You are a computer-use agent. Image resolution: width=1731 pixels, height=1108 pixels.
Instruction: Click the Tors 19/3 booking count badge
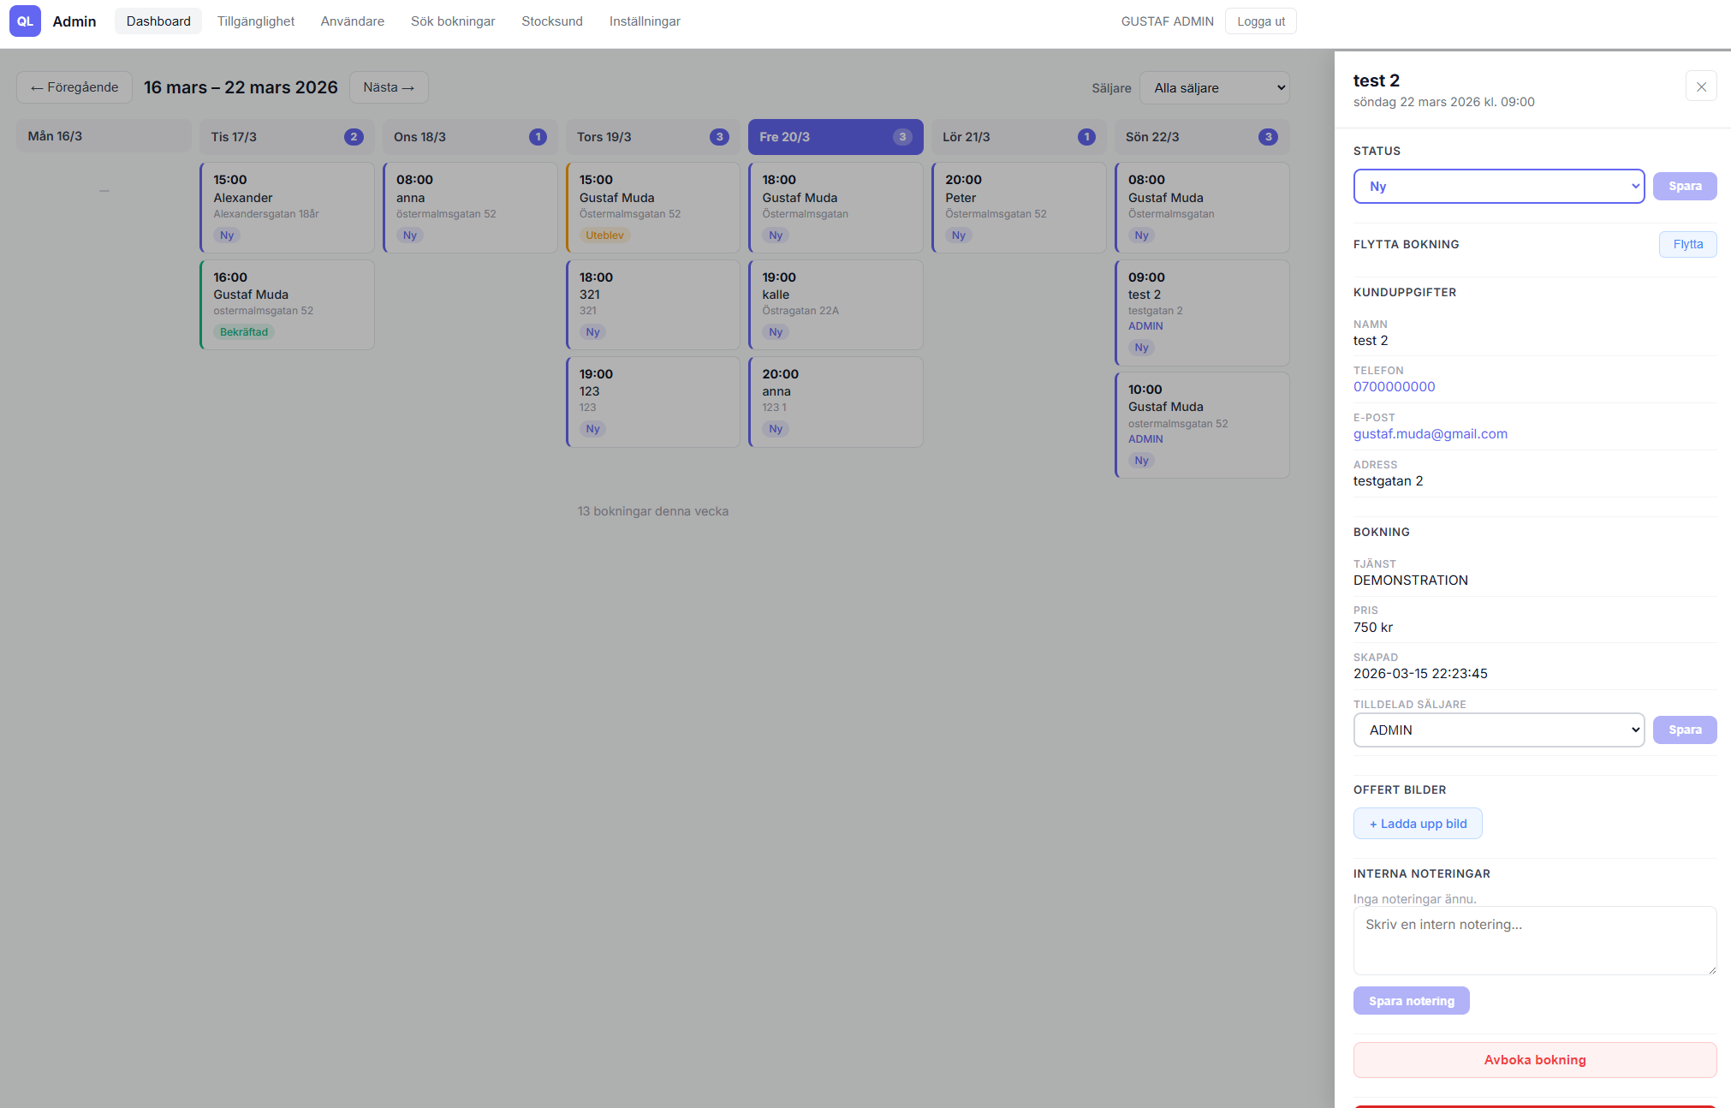pos(719,137)
